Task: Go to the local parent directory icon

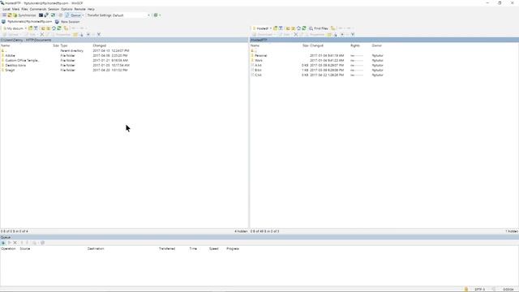Action: pos(43,28)
